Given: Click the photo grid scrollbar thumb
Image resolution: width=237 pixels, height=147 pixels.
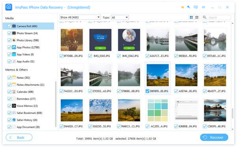Looking at the screenshot, I should (x=233, y=113).
